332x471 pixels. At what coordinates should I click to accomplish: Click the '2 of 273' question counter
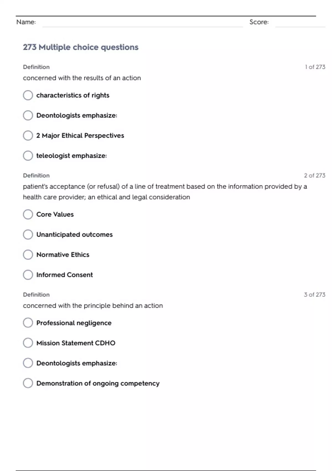[x=314, y=176]
